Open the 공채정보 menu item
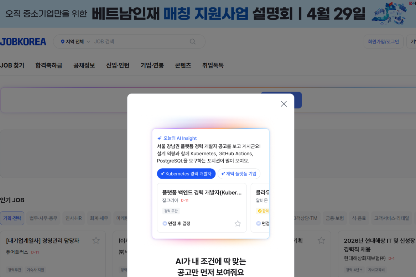This screenshot has height=277, width=416. click(x=84, y=65)
